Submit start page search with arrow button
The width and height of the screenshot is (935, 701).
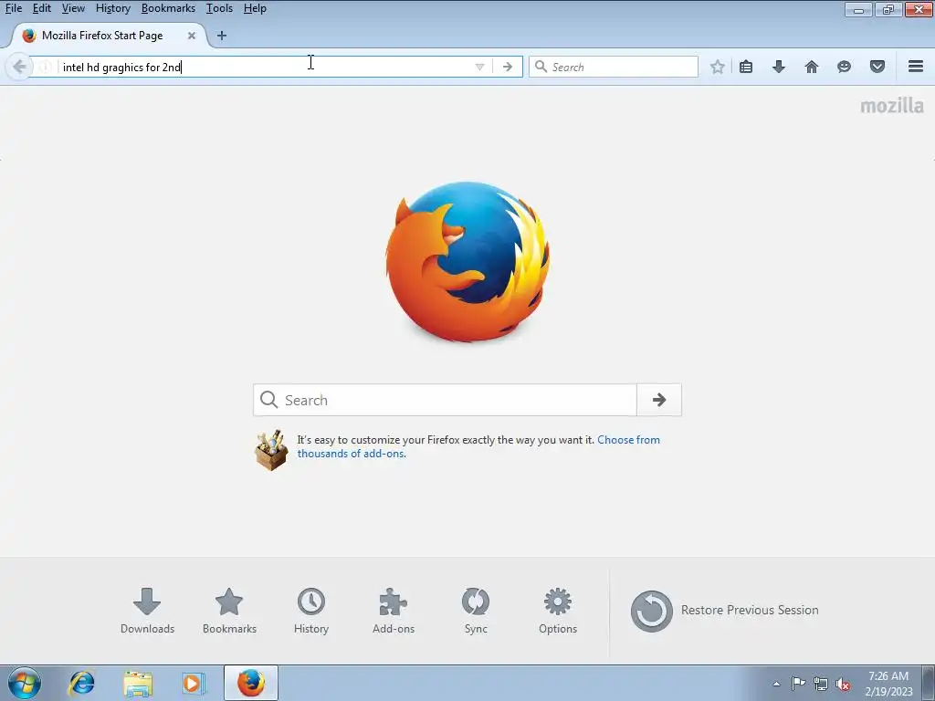[659, 400]
